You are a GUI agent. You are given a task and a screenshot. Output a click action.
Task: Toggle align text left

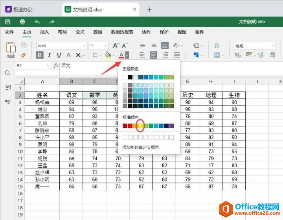[x=142, y=55]
